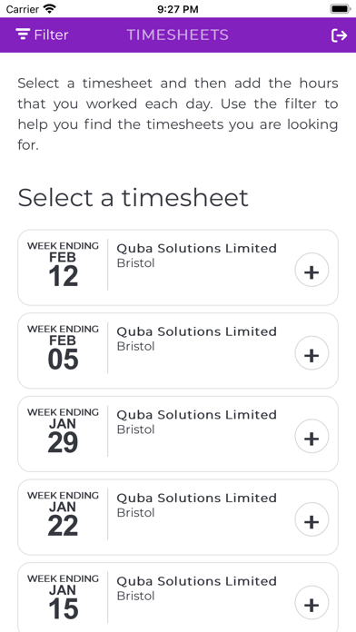Tap the Jan 29 date block
The image size is (356, 632).
coord(63,431)
